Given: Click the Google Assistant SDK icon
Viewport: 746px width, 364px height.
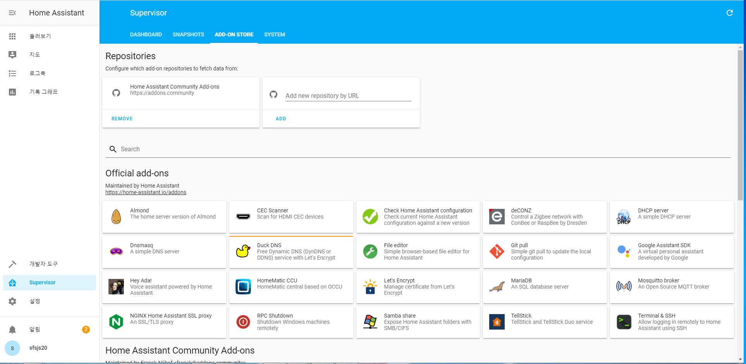Looking at the screenshot, I should pos(624,251).
